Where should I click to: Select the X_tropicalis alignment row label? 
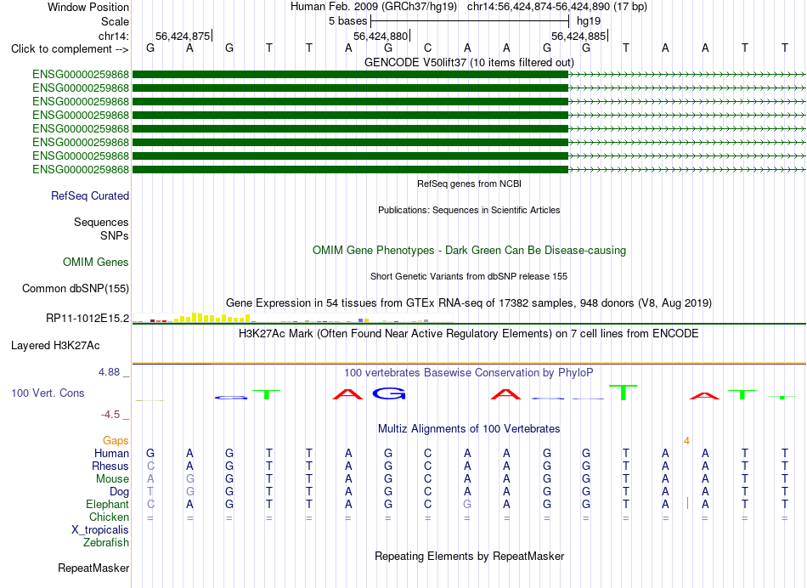[100, 530]
